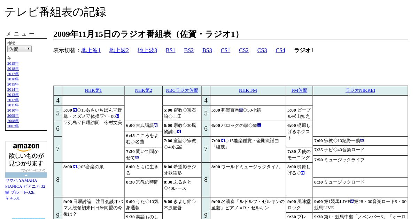Open the 2018年 year link
The height and width of the screenshot is (219, 418).
(x=13, y=68)
